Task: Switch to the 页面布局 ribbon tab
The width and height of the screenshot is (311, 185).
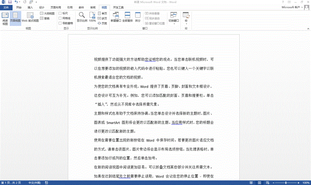Action: [55, 7]
